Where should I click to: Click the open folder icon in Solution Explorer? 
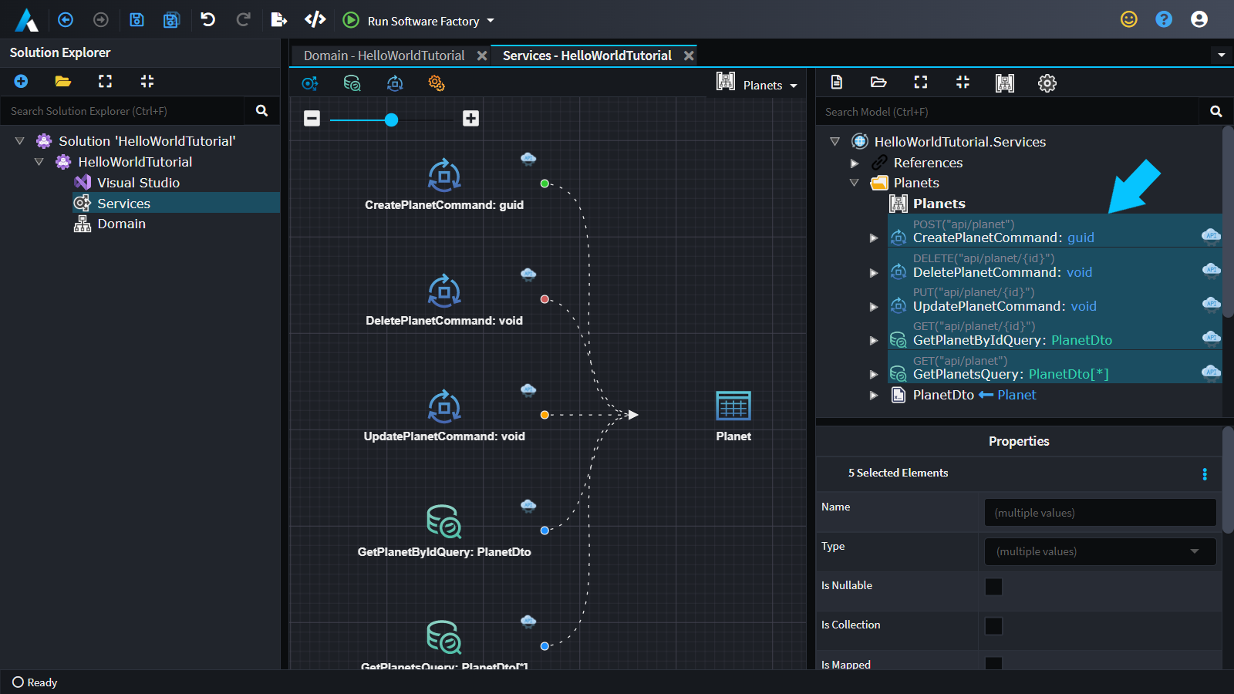(63, 81)
